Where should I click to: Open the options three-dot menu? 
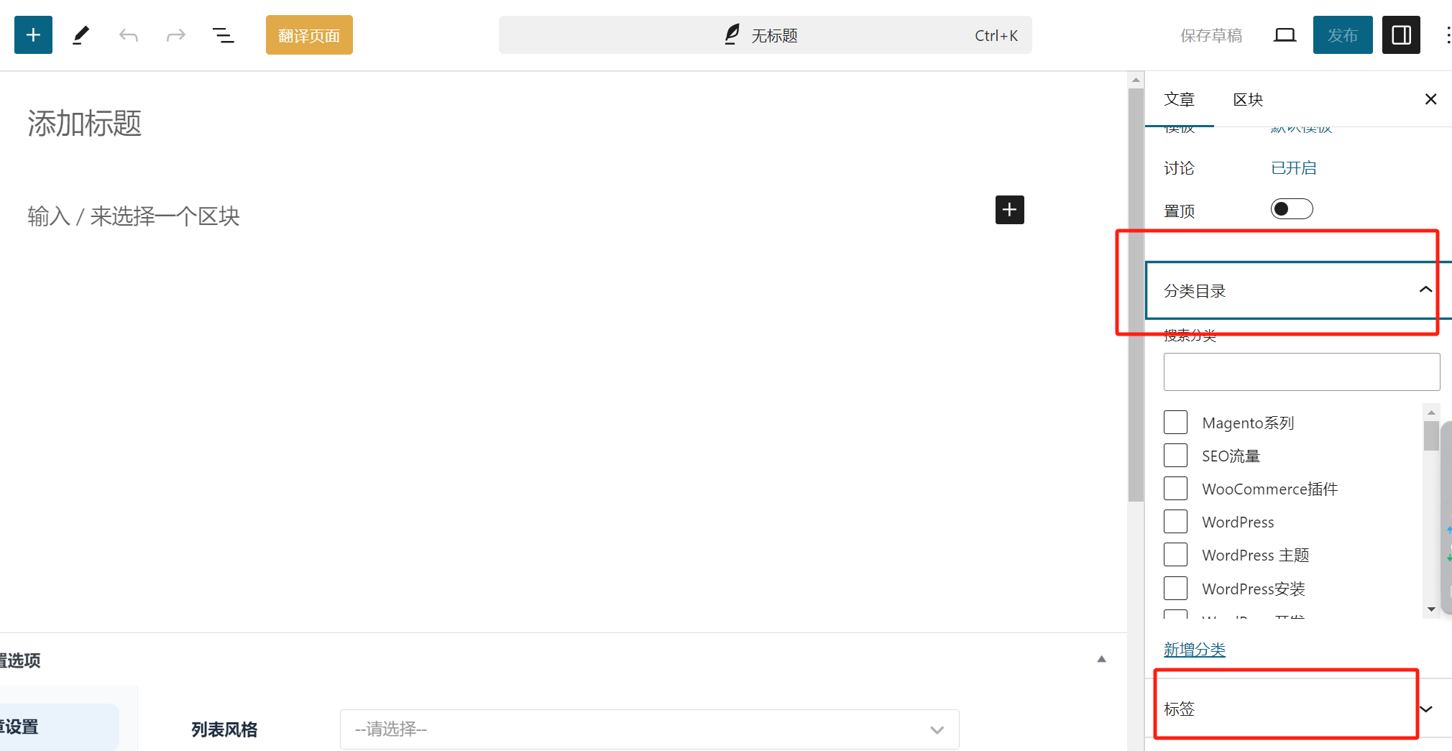[x=1447, y=34]
